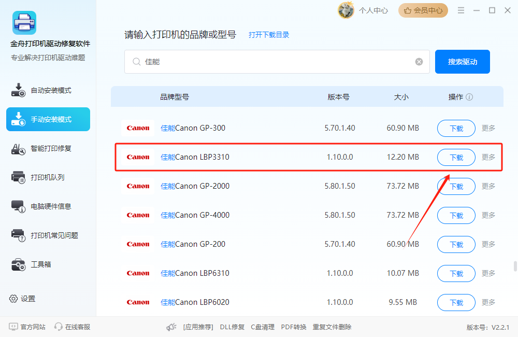Image resolution: width=518 pixels, height=337 pixels.
Task: Clear the search field with the X icon
Action: 419,62
